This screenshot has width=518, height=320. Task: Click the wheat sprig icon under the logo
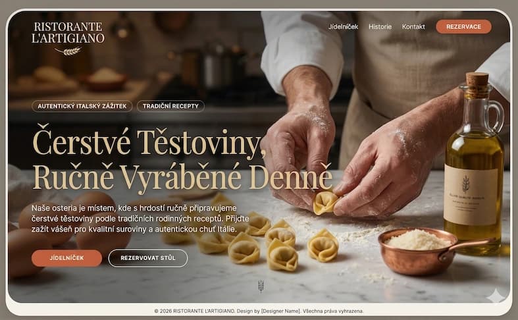tap(68, 51)
